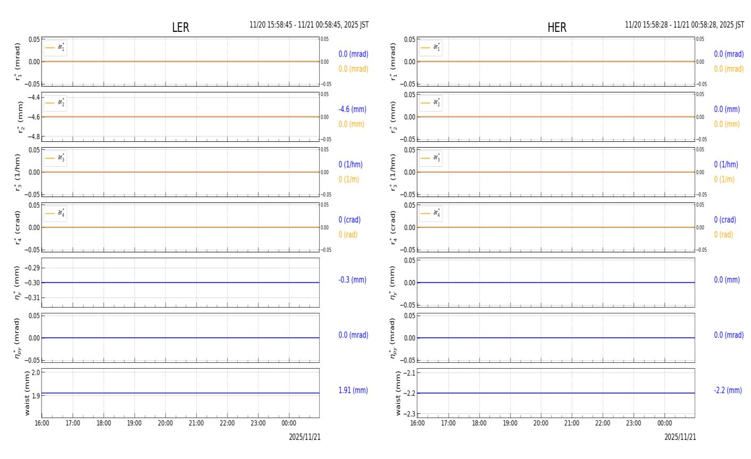Click the ∂r2* legend in HER r2 panel
751x459 pixels.
coord(431,103)
